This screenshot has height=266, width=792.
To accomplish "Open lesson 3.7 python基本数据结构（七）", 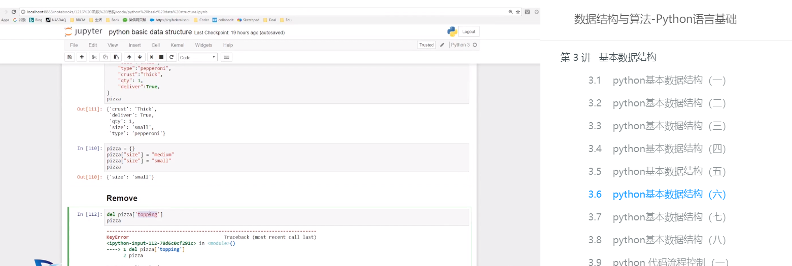I will [658, 217].
